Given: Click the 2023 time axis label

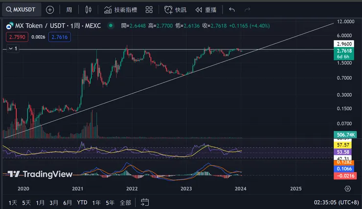Looking at the screenshot, I should pyautogui.click(x=186, y=188).
